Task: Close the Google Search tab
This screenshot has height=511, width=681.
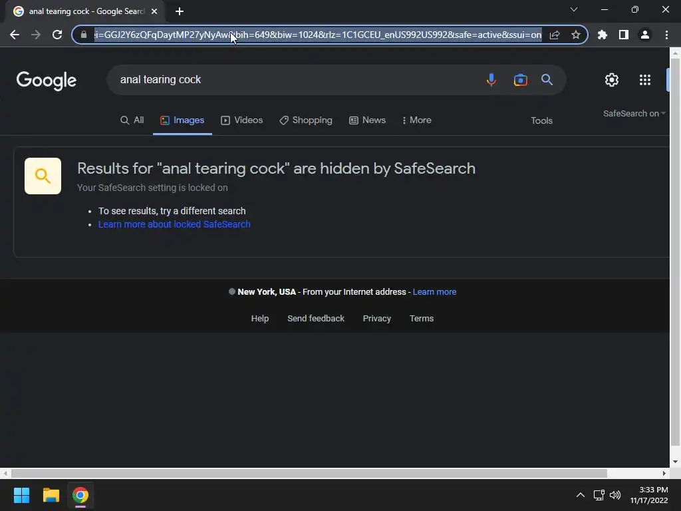Action: [154, 11]
